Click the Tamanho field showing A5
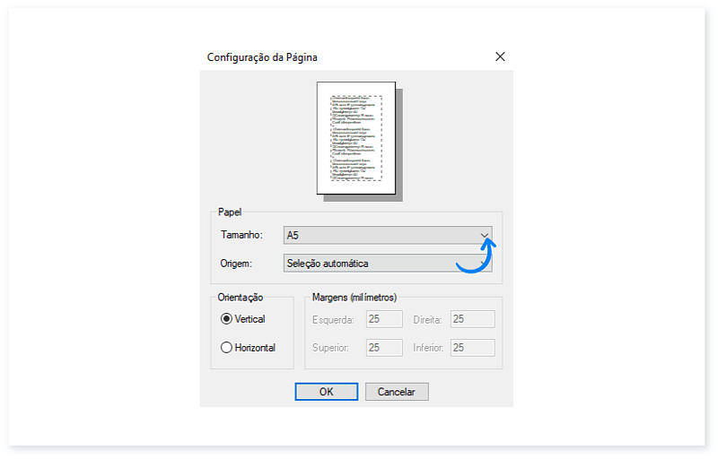The height and width of the screenshot is (459, 718). (379, 236)
